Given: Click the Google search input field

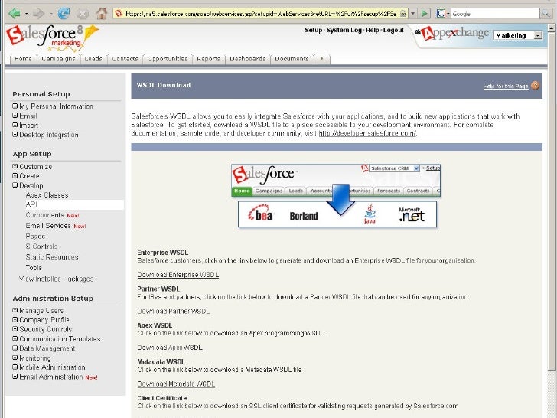Looking at the screenshot, I should tap(496, 14).
